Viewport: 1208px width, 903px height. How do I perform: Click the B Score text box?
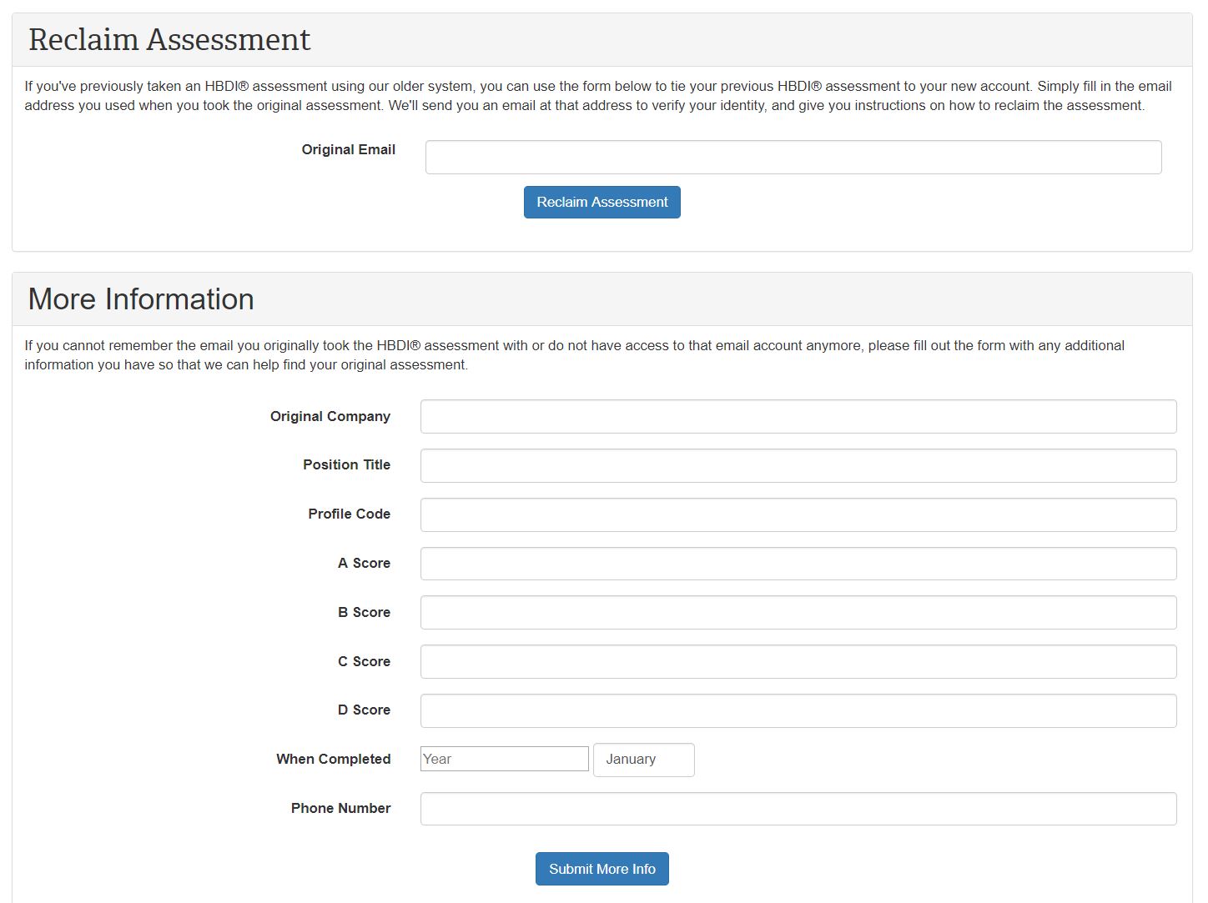tap(798, 613)
